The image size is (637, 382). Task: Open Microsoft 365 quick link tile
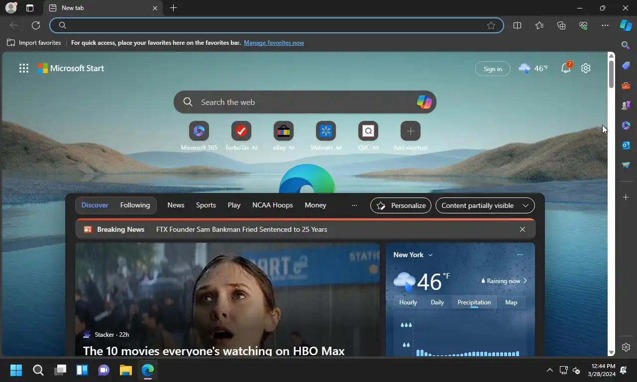[199, 136]
